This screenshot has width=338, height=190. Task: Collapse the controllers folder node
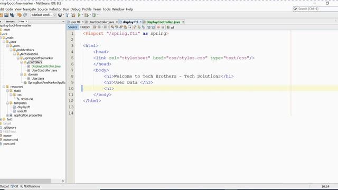point(22,62)
